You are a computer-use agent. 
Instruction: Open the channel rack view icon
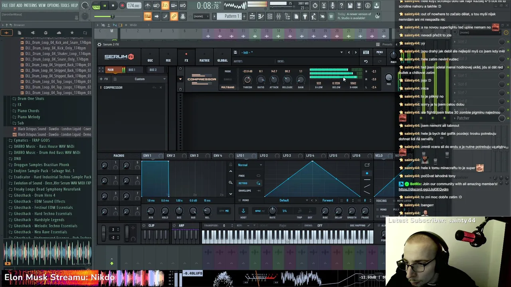270,16
